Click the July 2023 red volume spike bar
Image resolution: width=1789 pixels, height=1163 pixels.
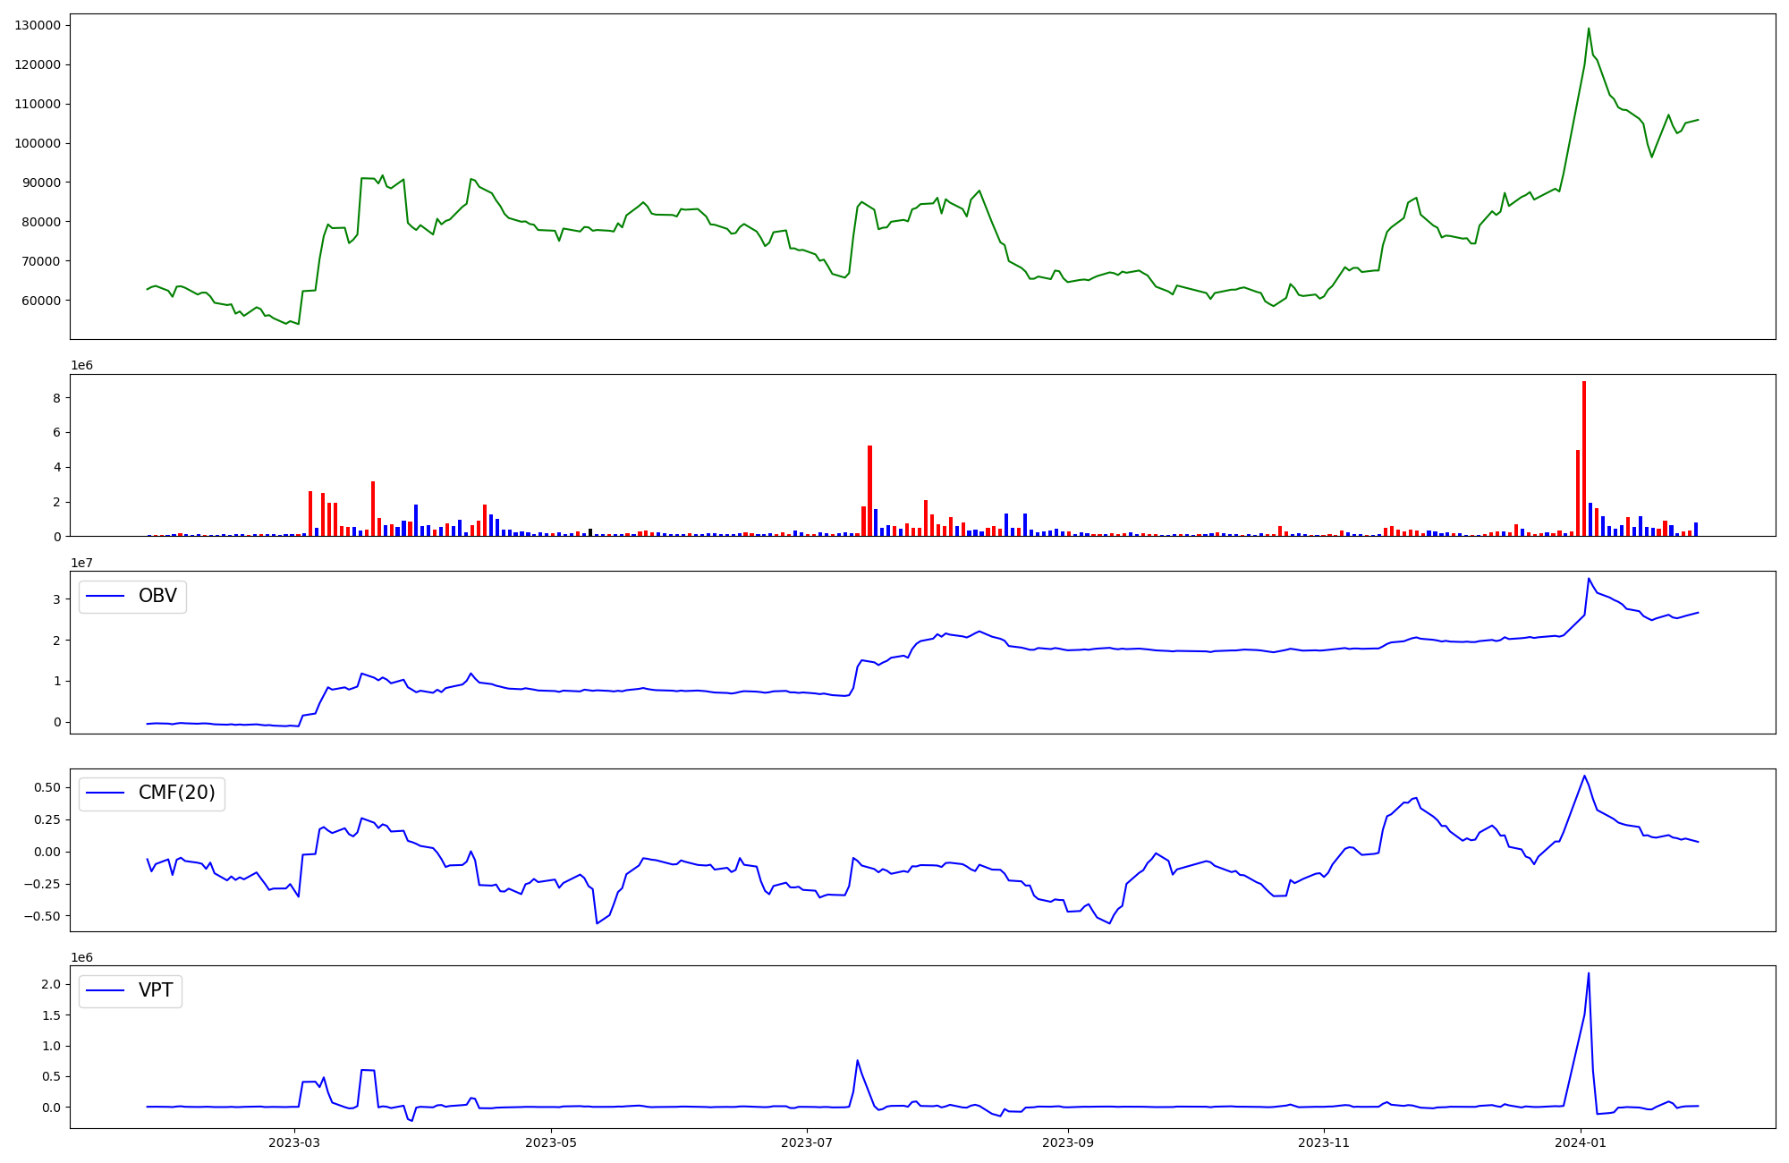(x=869, y=492)
